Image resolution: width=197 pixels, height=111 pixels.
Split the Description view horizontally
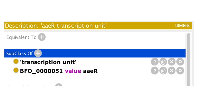(181, 25)
